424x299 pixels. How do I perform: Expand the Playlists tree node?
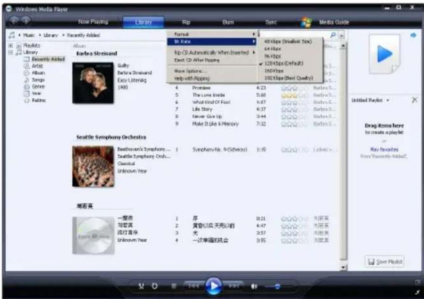tap(11, 45)
